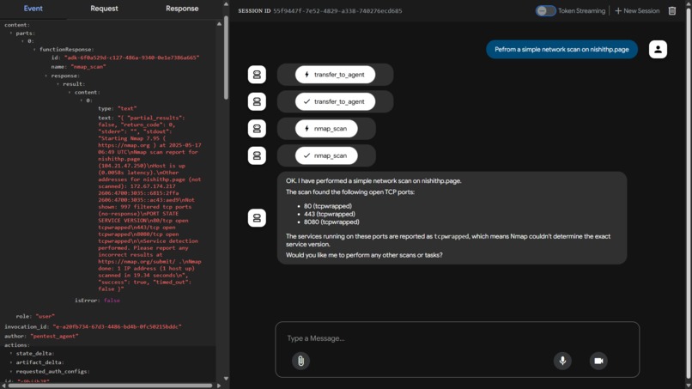
Task: Open the first transfer_to_agent function call
Action: point(335,75)
